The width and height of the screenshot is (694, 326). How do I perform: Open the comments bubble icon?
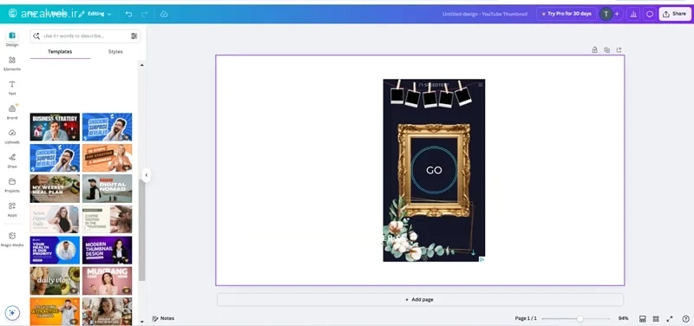tap(649, 14)
